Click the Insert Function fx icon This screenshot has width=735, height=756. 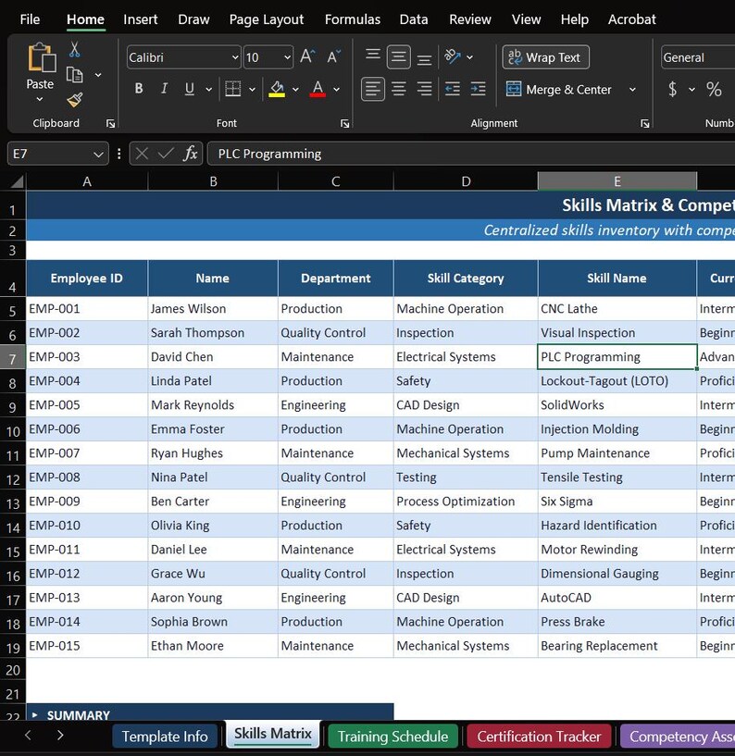[x=191, y=154]
